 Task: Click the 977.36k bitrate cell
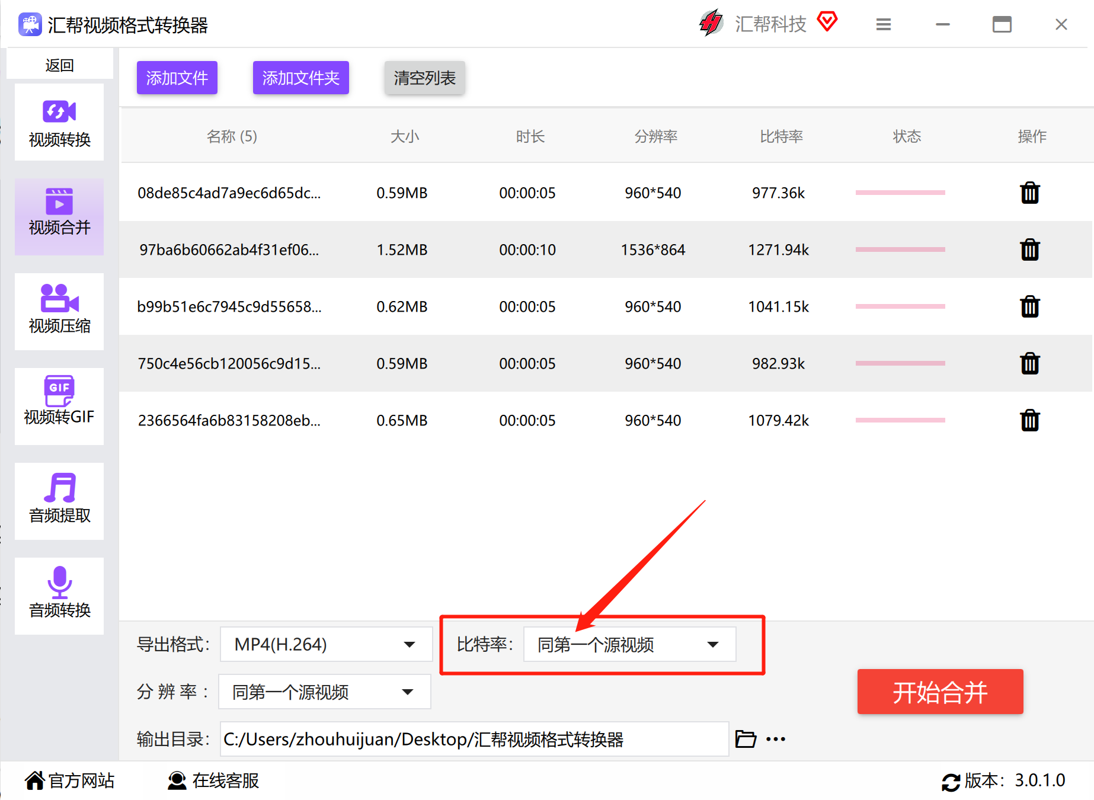[x=779, y=193]
